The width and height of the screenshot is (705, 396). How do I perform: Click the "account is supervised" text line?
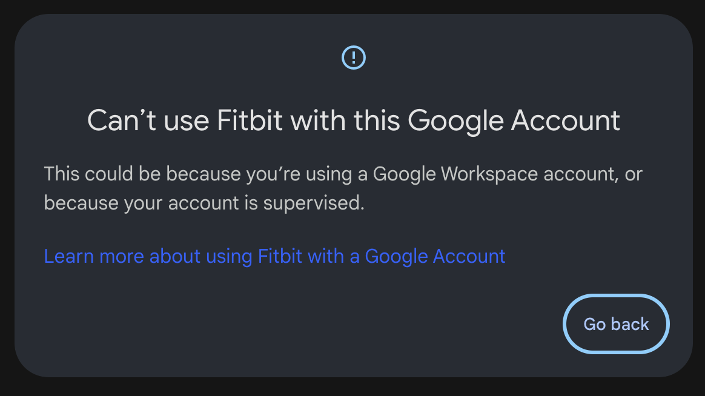click(x=204, y=203)
